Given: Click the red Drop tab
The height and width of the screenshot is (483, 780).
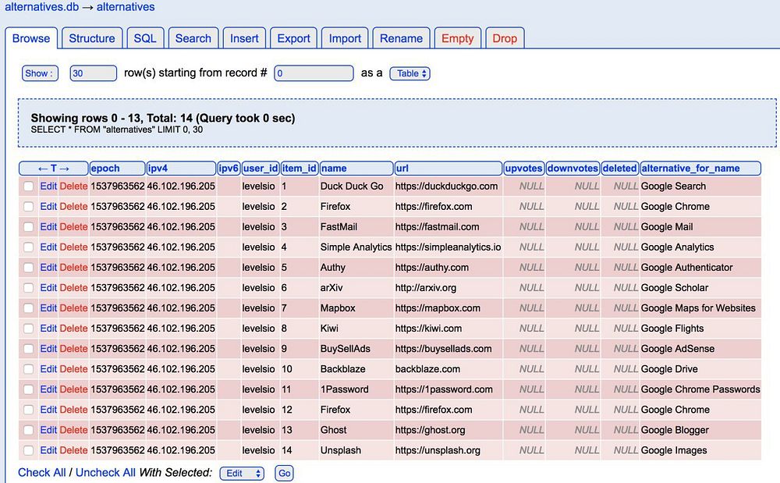Looking at the screenshot, I should tap(505, 38).
